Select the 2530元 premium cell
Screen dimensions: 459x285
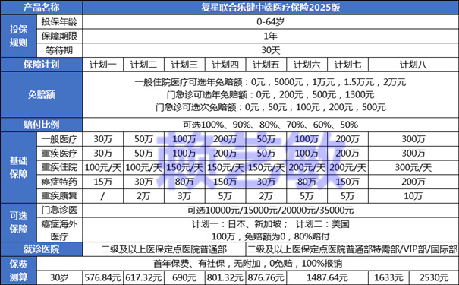[x=434, y=277]
